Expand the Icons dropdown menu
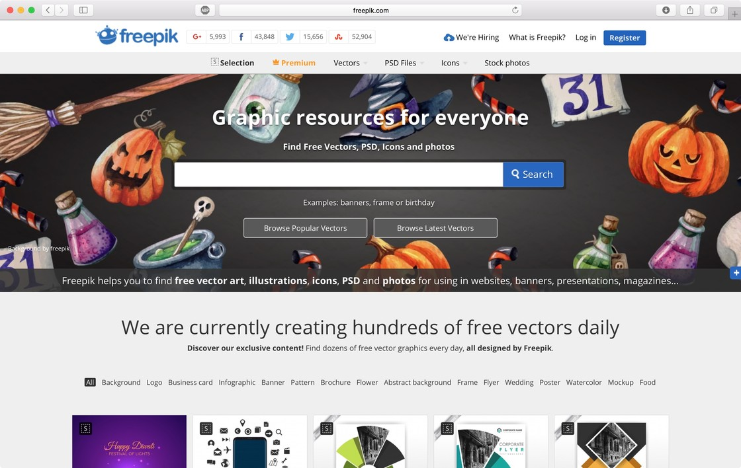The width and height of the screenshot is (741, 468). click(x=454, y=63)
